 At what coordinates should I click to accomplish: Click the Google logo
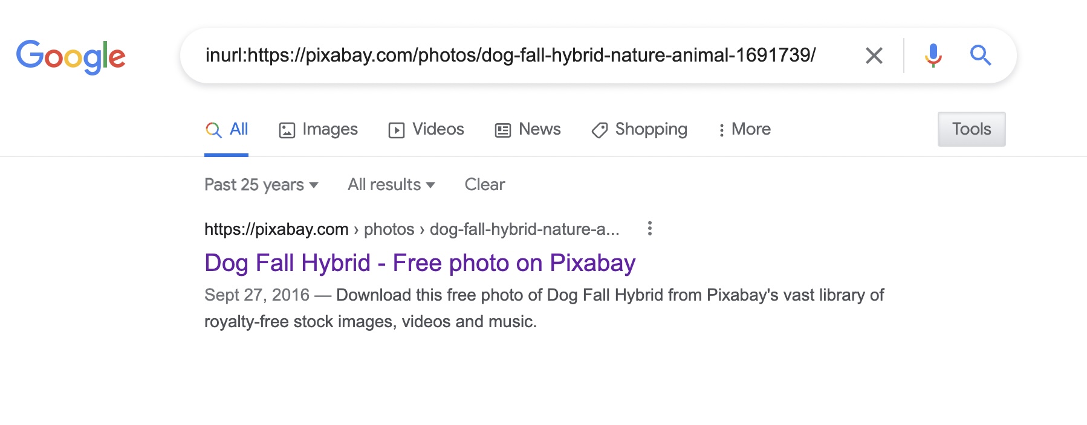click(x=71, y=56)
